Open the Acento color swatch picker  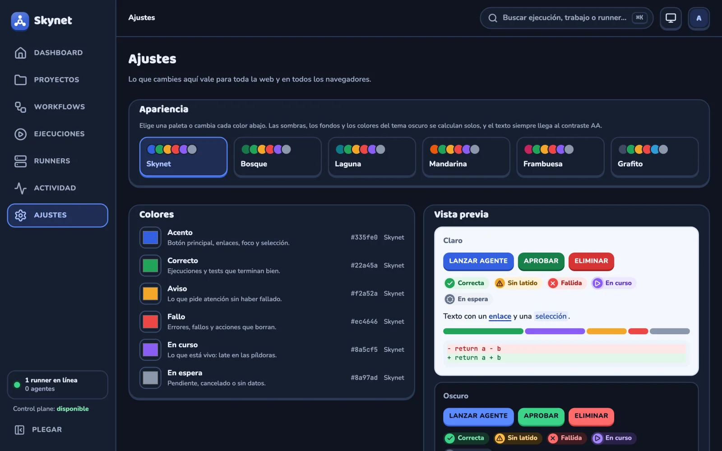pyautogui.click(x=150, y=238)
